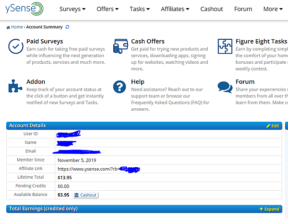288x219 pixels.
Task: Click the Total Earnings (credited only) title
Action: point(43,209)
